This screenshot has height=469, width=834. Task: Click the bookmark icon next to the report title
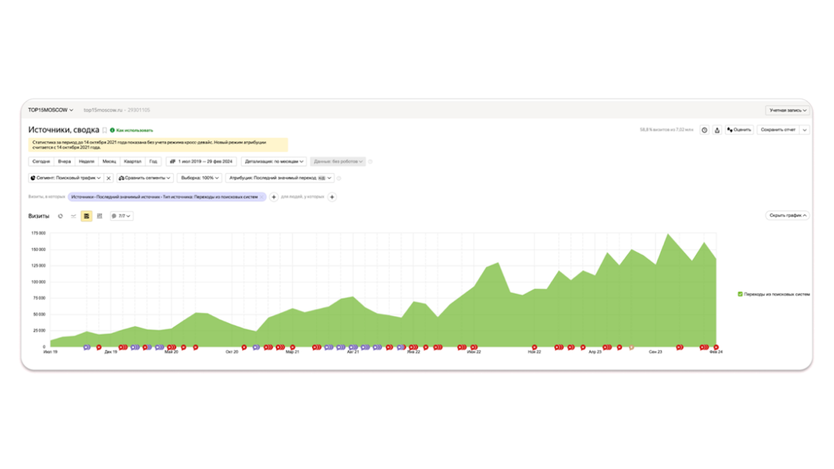(104, 130)
